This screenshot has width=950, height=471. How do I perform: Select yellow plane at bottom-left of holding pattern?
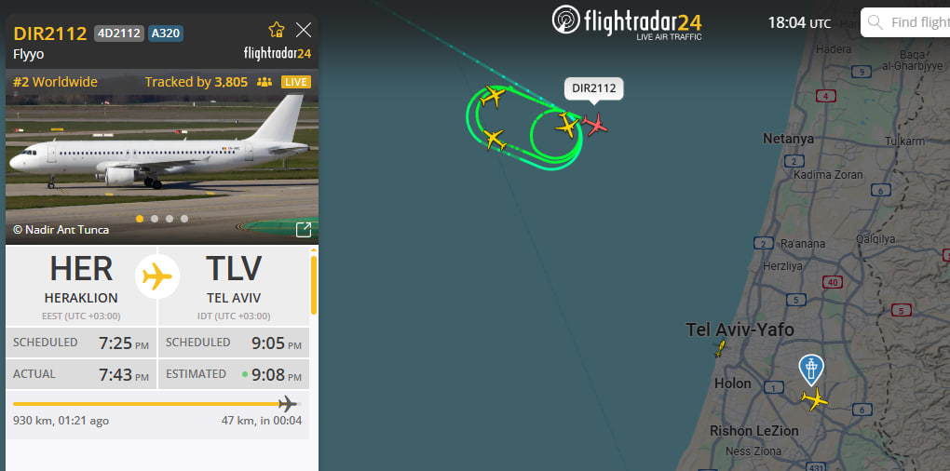pos(495,140)
